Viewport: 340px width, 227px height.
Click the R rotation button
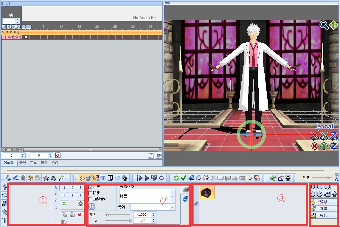pos(56,188)
